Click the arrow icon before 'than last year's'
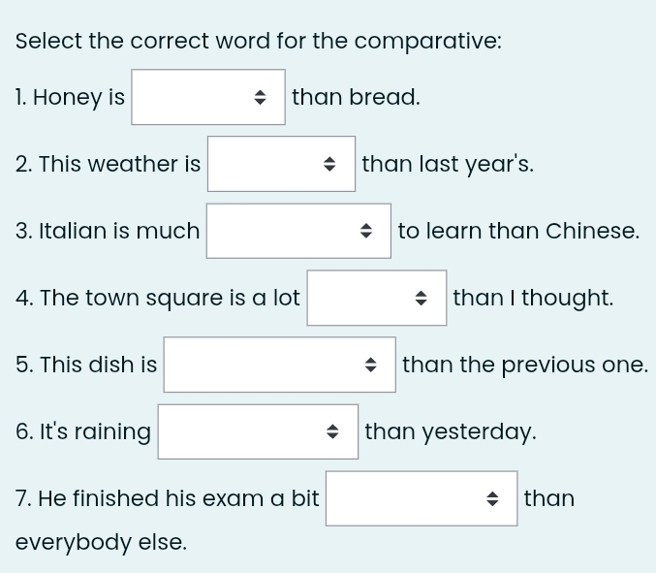The width and height of the screenshot is (656, 573). tap(329, 164)
